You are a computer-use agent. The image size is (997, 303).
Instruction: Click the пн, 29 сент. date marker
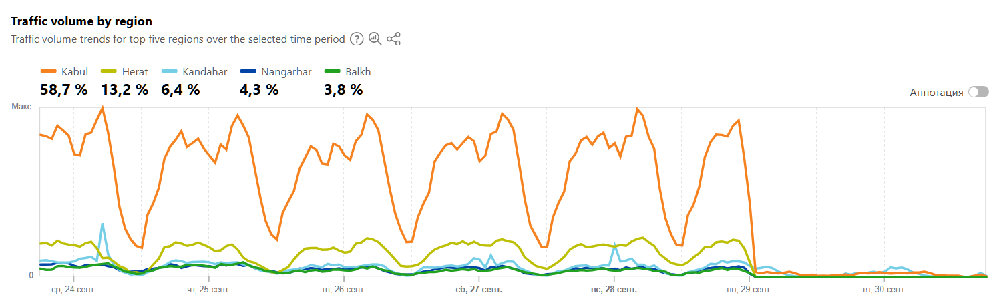[749, 290]
